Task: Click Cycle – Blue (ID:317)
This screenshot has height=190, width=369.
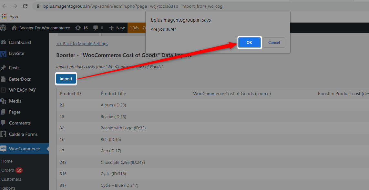Action: pyautogui.click(x=119, y=185)
